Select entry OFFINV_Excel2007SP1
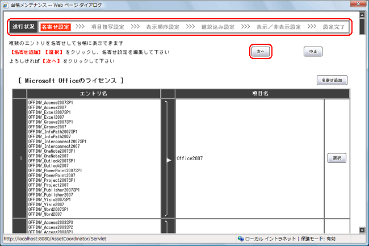 coord(49,112)
